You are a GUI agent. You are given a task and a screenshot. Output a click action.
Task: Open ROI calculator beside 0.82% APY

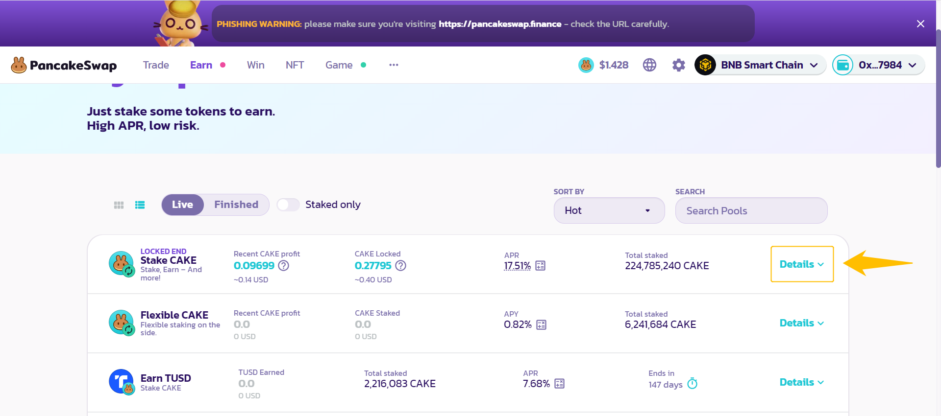[x=541, y=325]
